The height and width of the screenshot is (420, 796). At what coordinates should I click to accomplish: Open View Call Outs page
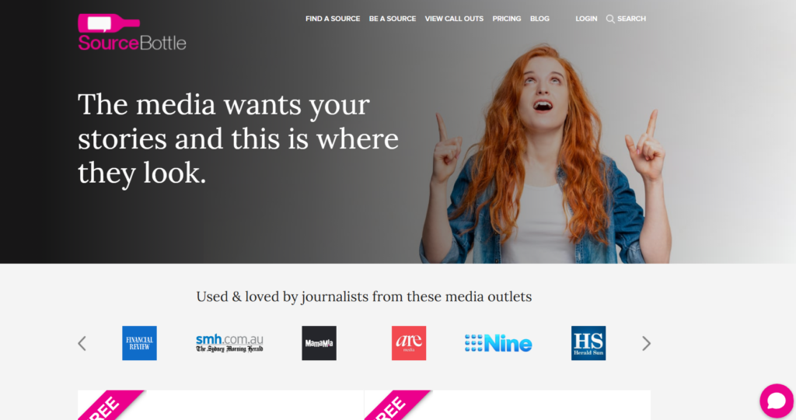click(x=454, y=19)
